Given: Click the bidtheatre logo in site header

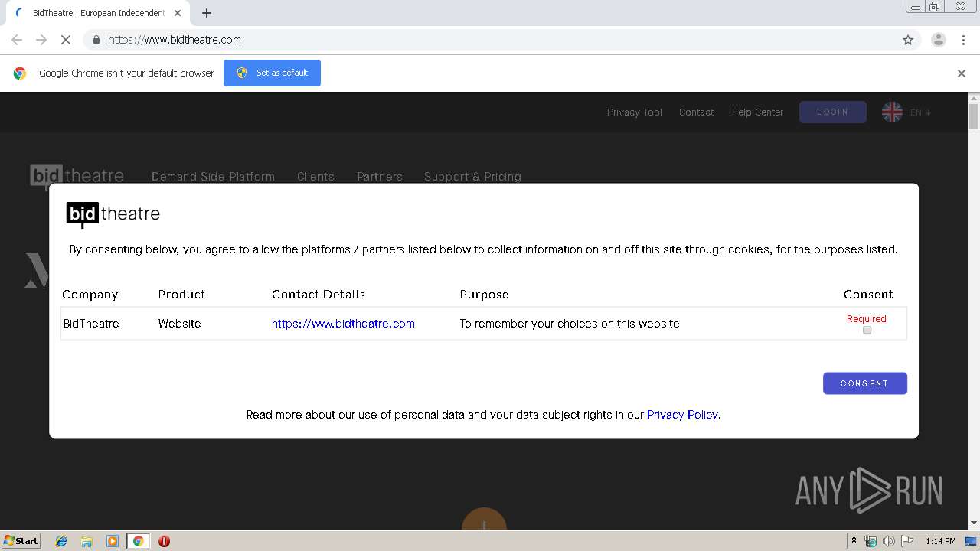Looking at the screenshot, I should 77,176.
